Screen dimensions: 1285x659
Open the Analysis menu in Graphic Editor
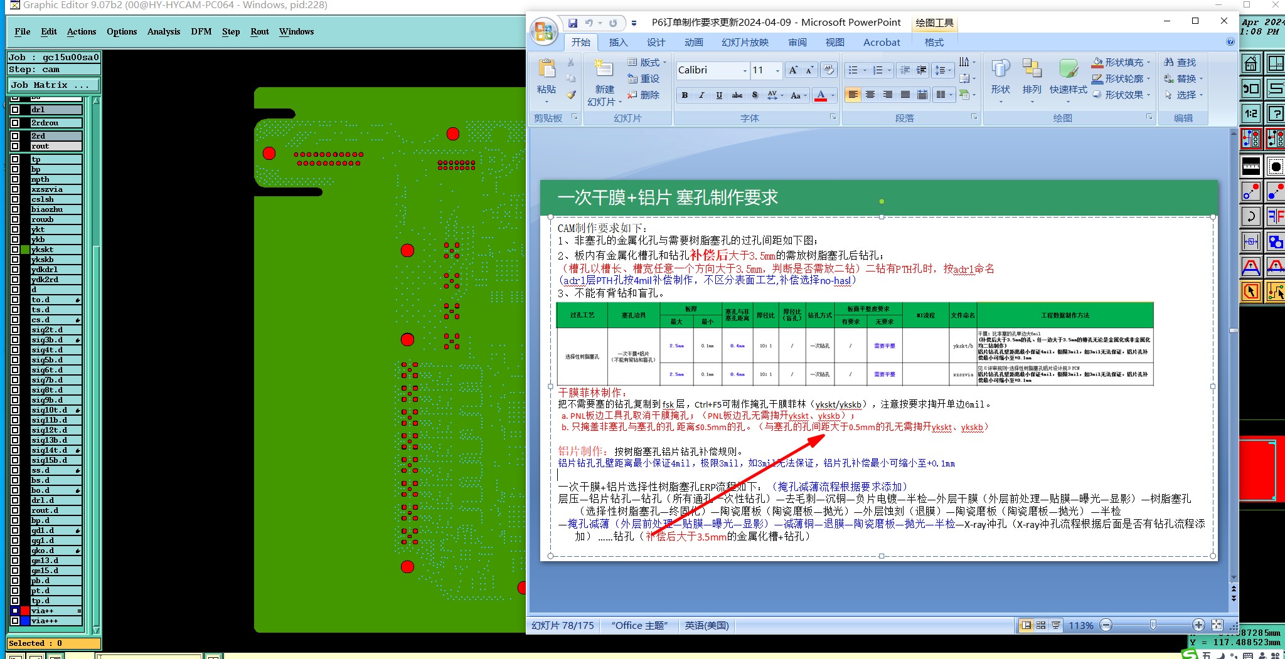point(164,31)
